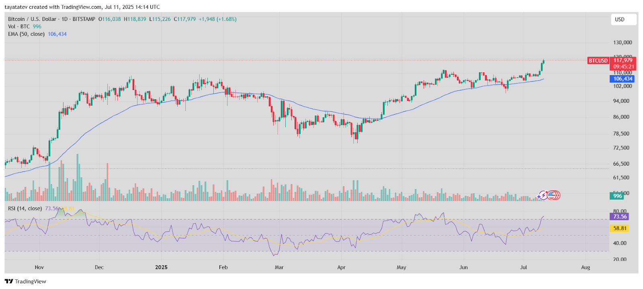Click the purple 73.56 RSI axis label
643x289 pixels.
click(x=620, y=217)
